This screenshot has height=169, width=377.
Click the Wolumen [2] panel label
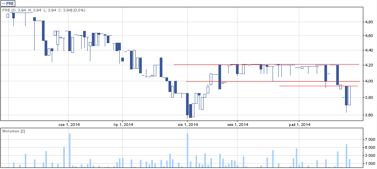click(13, 131)
